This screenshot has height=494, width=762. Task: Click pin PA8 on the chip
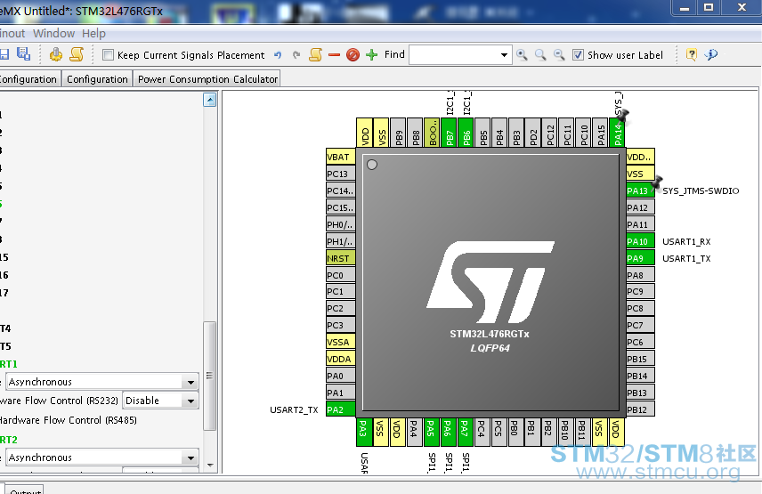click(x=640, y=275)
